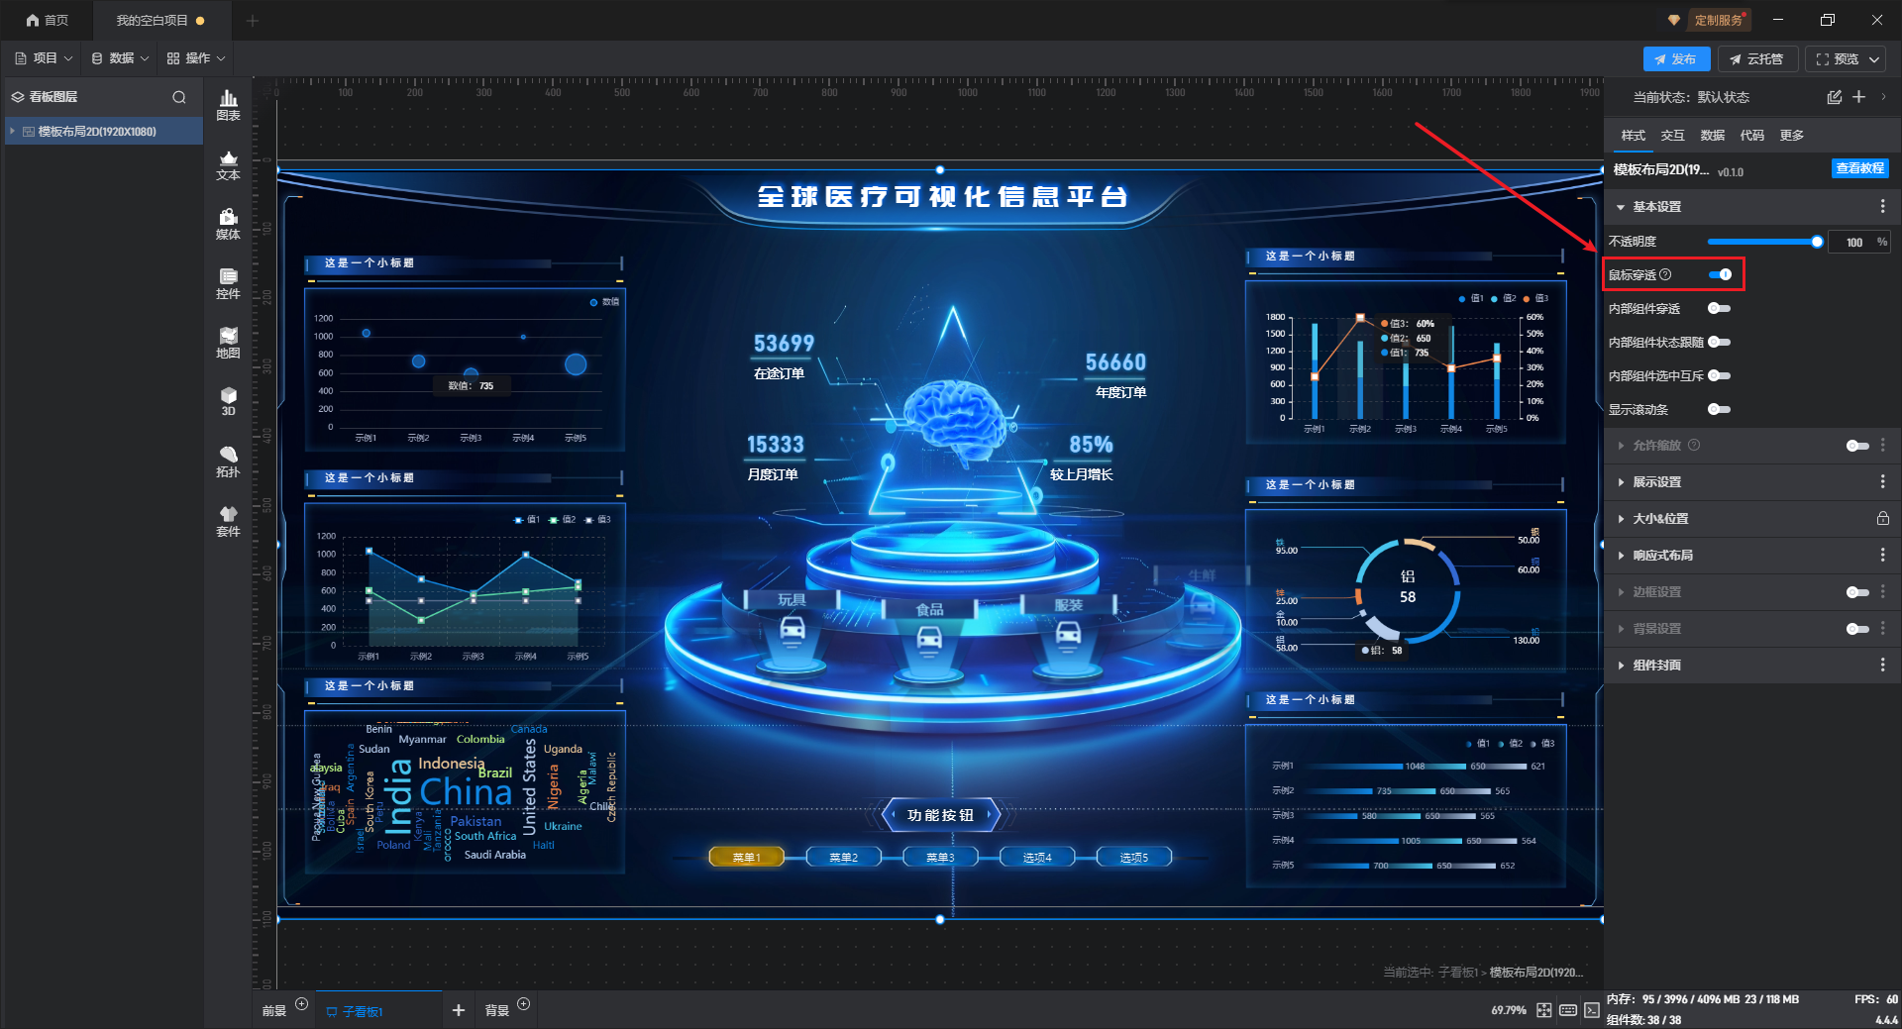
Task: Collapse the 基本设置 section
Action: tap(1621, 207)
